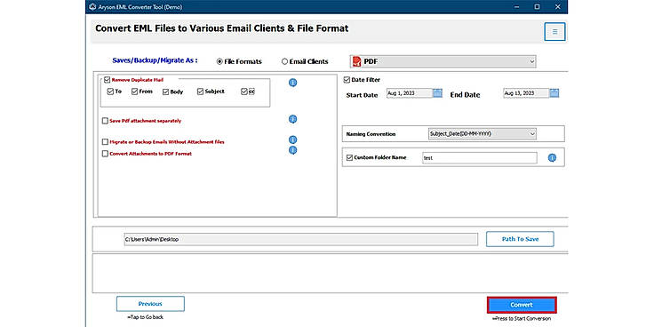Maximize the Aryson EML Converter window
The width and height of the screenshot is (654, 327).
pos(537,7)
